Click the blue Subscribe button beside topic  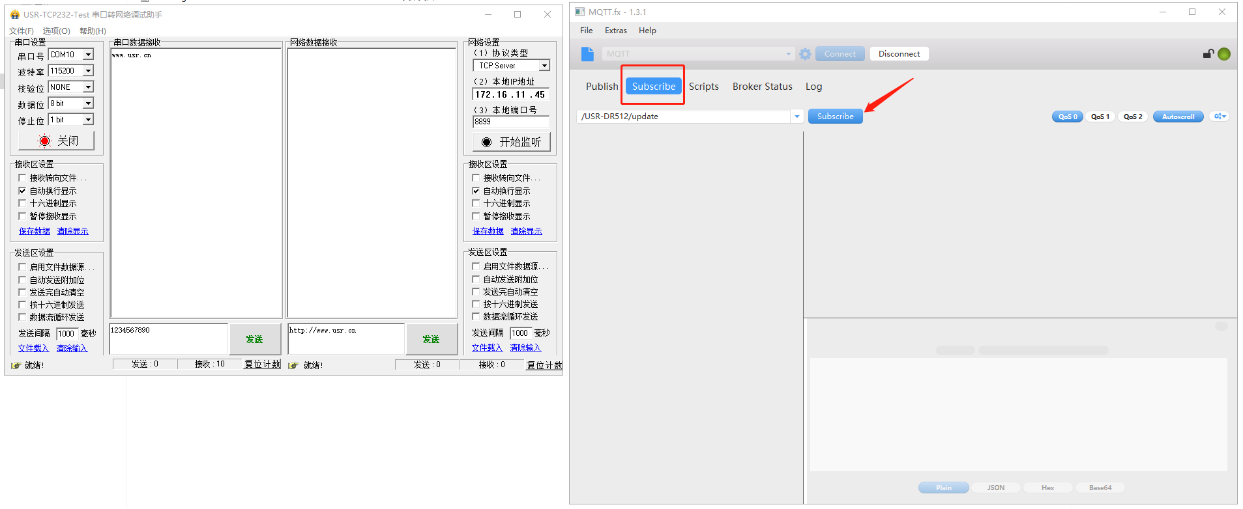coord(835,117)
